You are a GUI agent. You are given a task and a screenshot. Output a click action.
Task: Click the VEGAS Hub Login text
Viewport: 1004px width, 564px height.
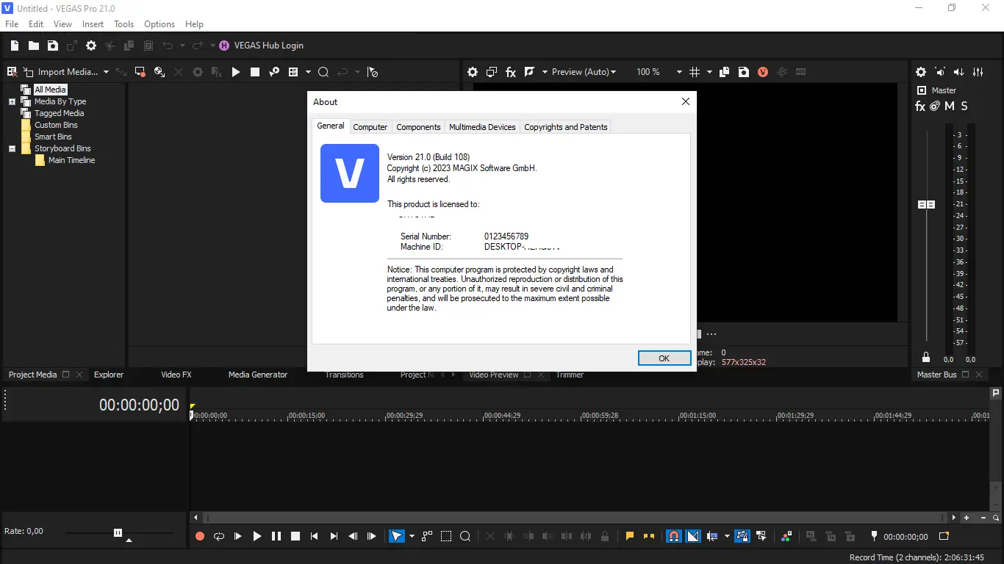point(269,46)
